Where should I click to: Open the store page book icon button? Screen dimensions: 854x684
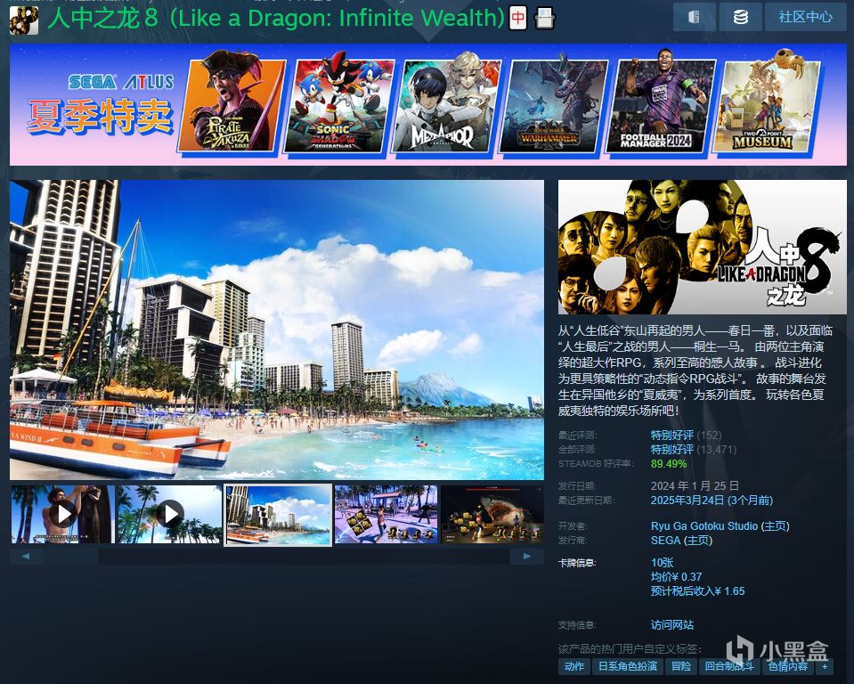[x=694, y=17]
